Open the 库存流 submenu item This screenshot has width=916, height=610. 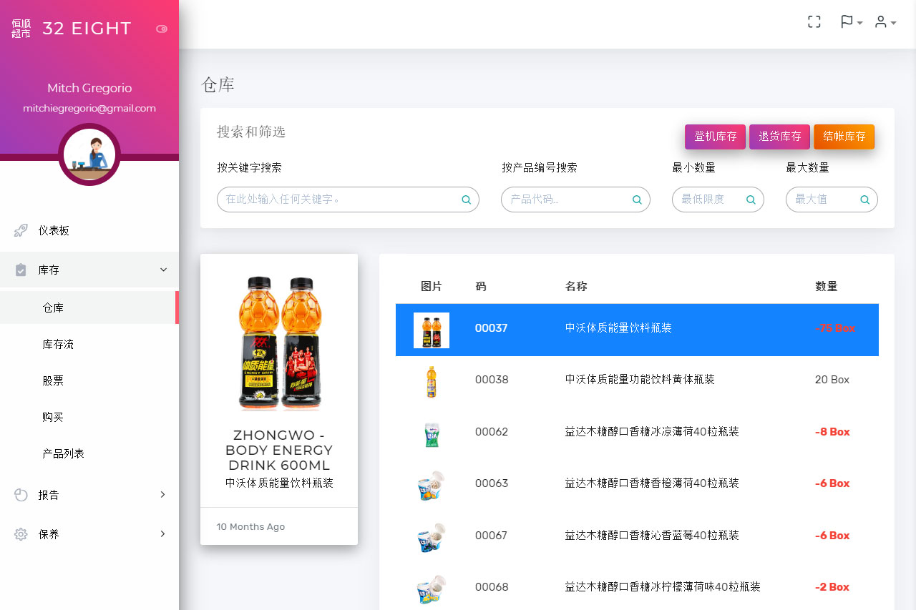click(x=89, y=344)
